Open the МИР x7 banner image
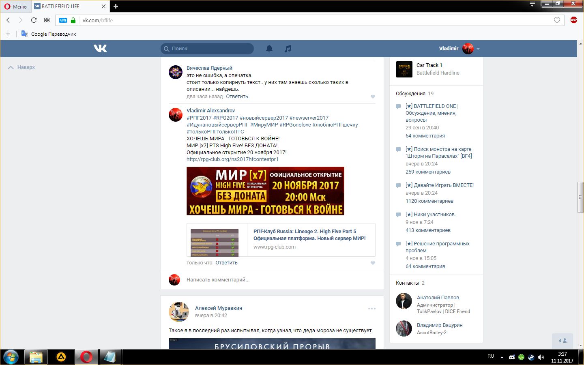584x365 pixels. [x=265, y=191]
